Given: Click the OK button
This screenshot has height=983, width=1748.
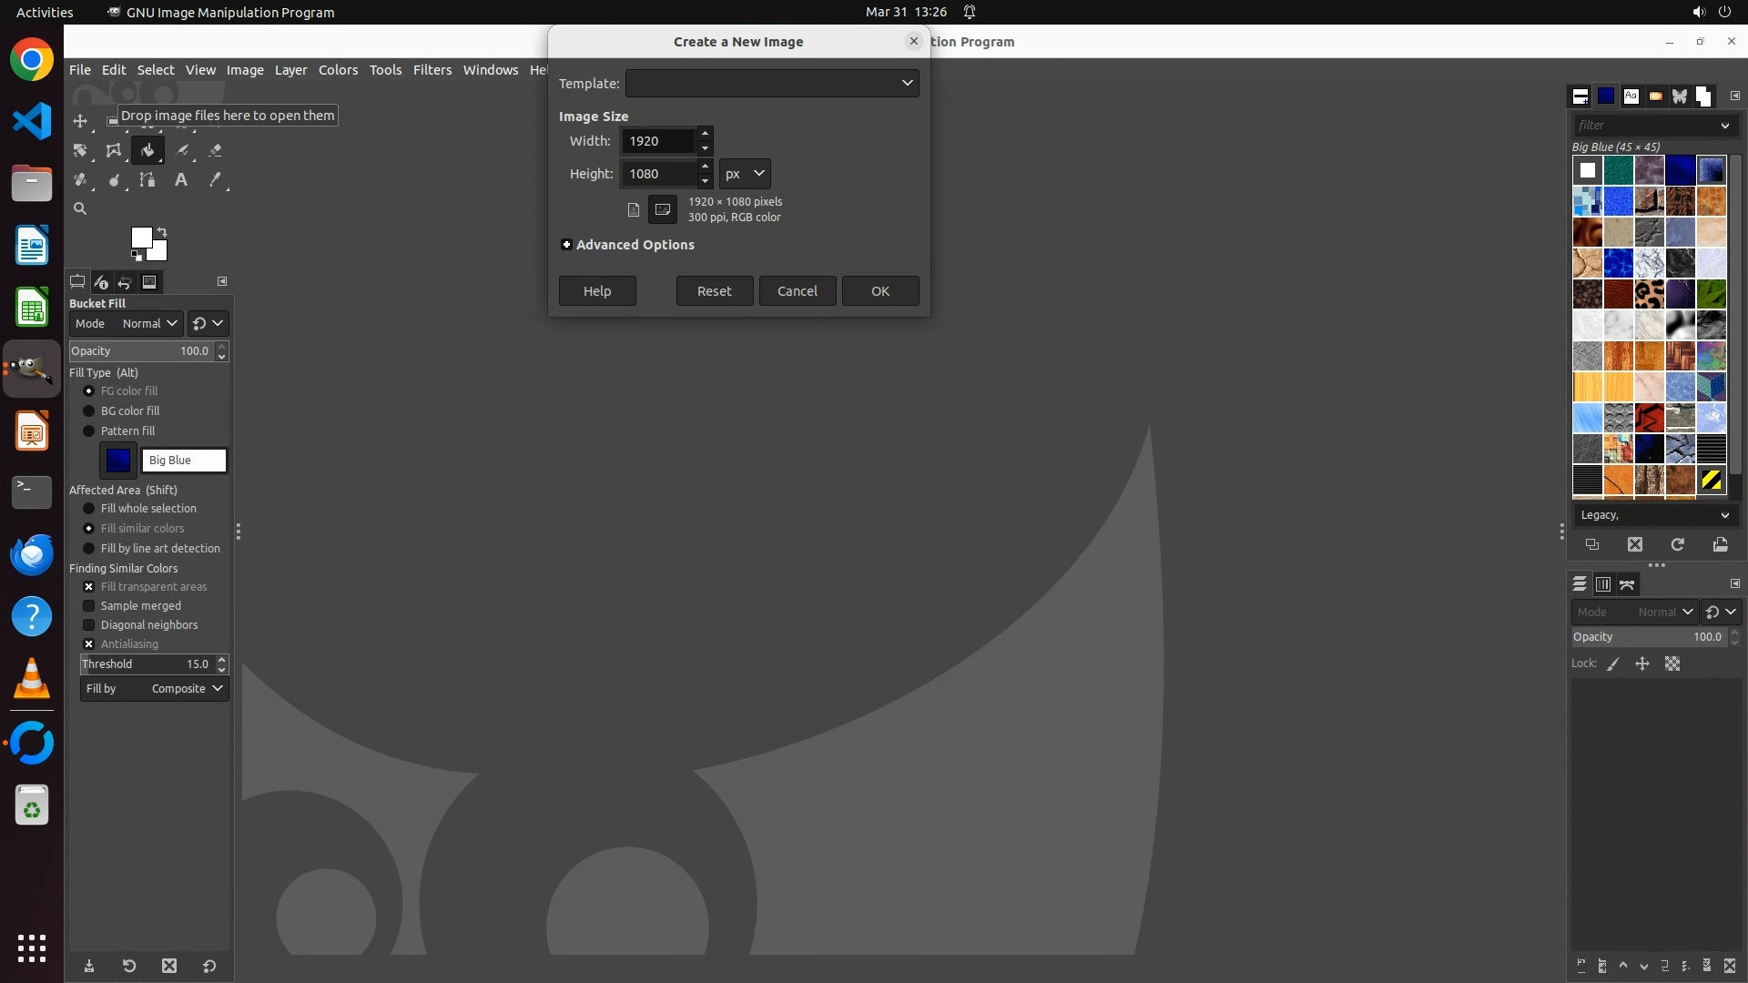Looking at the screenshot, I should [879, 291].
